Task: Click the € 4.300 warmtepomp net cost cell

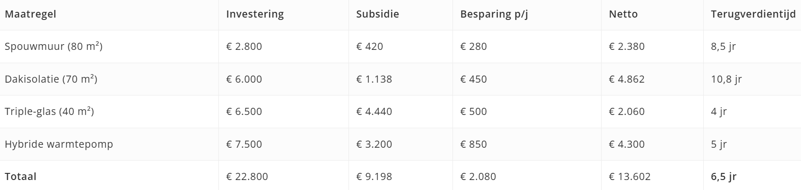Action: (x=627, y=144)
